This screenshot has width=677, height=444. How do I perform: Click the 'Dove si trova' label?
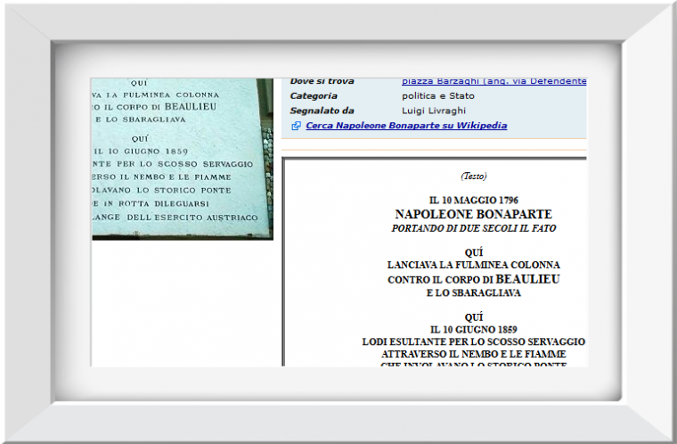click(322, 81)
